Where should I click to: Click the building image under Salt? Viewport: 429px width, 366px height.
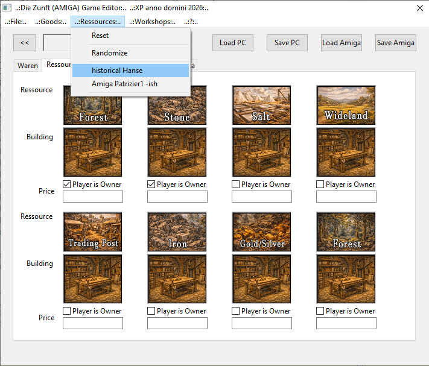click(261, 152)
